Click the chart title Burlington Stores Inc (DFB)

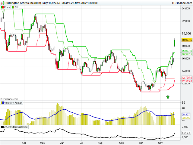[x=23, y=3]
